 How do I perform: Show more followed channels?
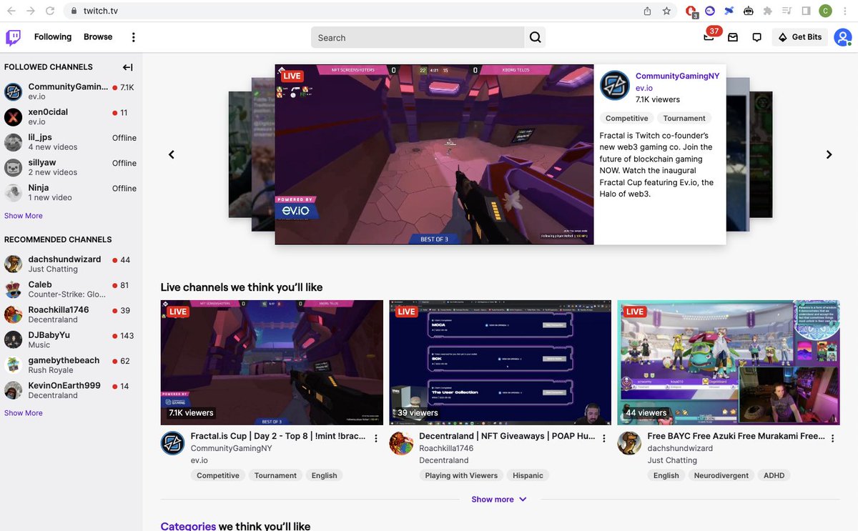(x=24, y=216)
